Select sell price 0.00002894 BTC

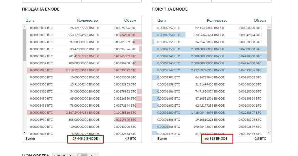(x=41, y=28)
